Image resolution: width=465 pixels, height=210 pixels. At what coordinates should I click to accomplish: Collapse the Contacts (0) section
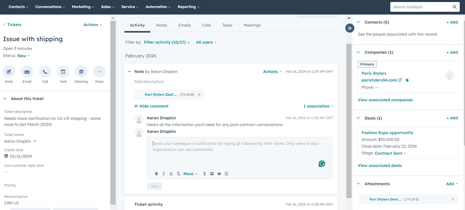click(358, 22)
